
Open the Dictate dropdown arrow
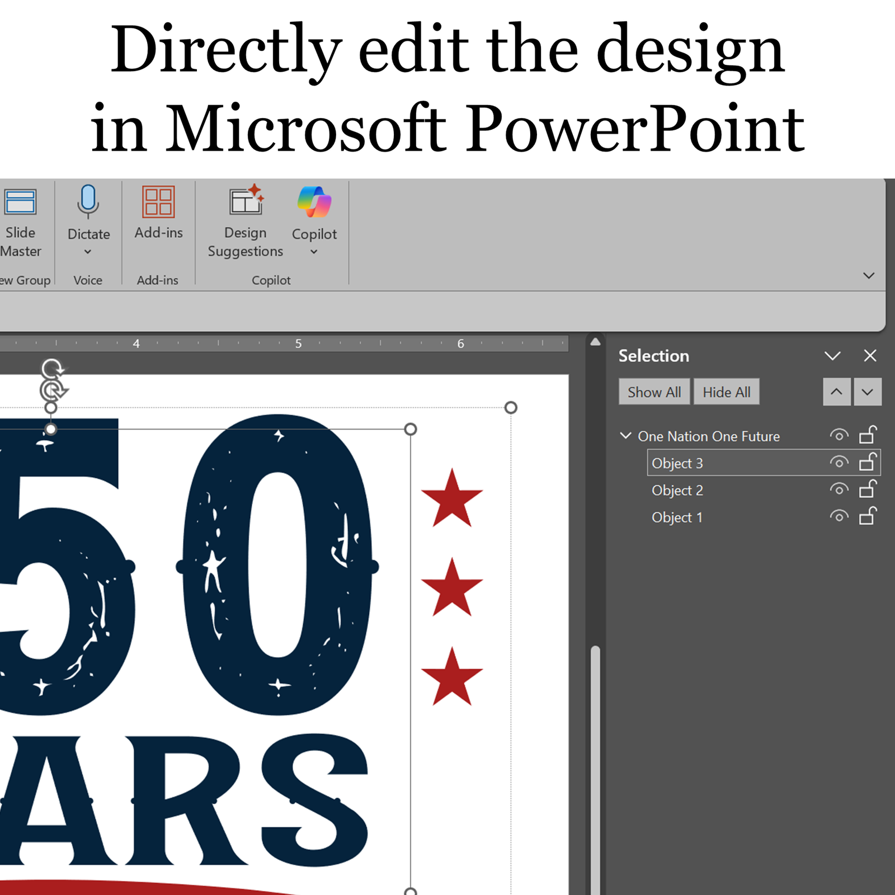88,252
